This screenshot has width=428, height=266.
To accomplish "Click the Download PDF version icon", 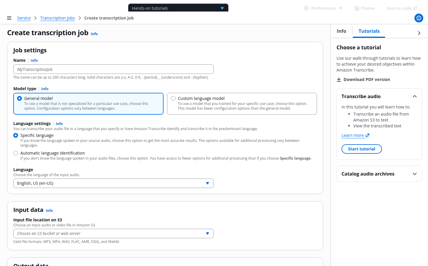I will click(x=339, y=80).
